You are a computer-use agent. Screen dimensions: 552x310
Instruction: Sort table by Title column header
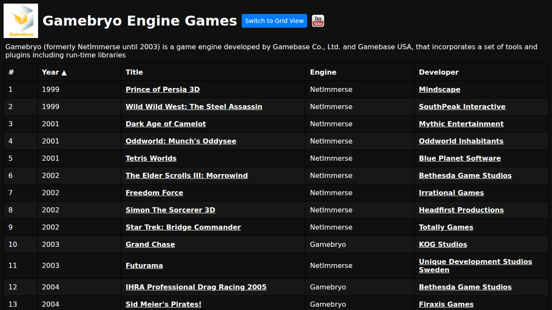(134, 72)
